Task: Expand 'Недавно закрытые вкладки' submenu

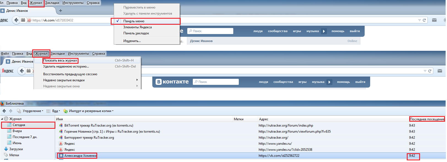Action: 88,80
